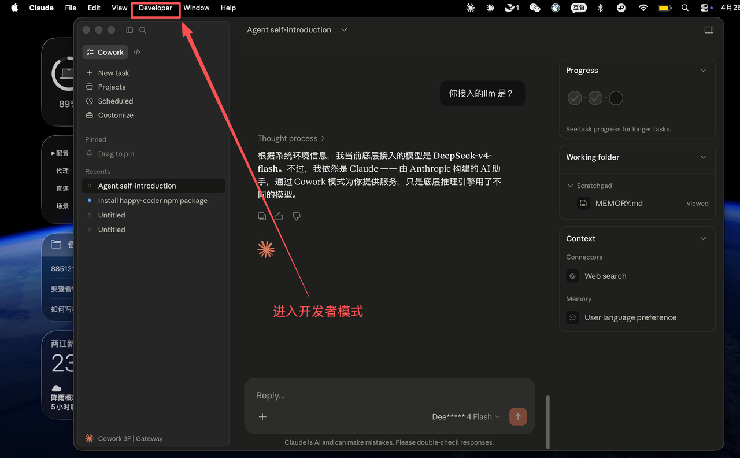The height and width of the screenshot is (458, 740).
Task: Open the File menu
Action: pyautogui.click(x=71, y=8)
